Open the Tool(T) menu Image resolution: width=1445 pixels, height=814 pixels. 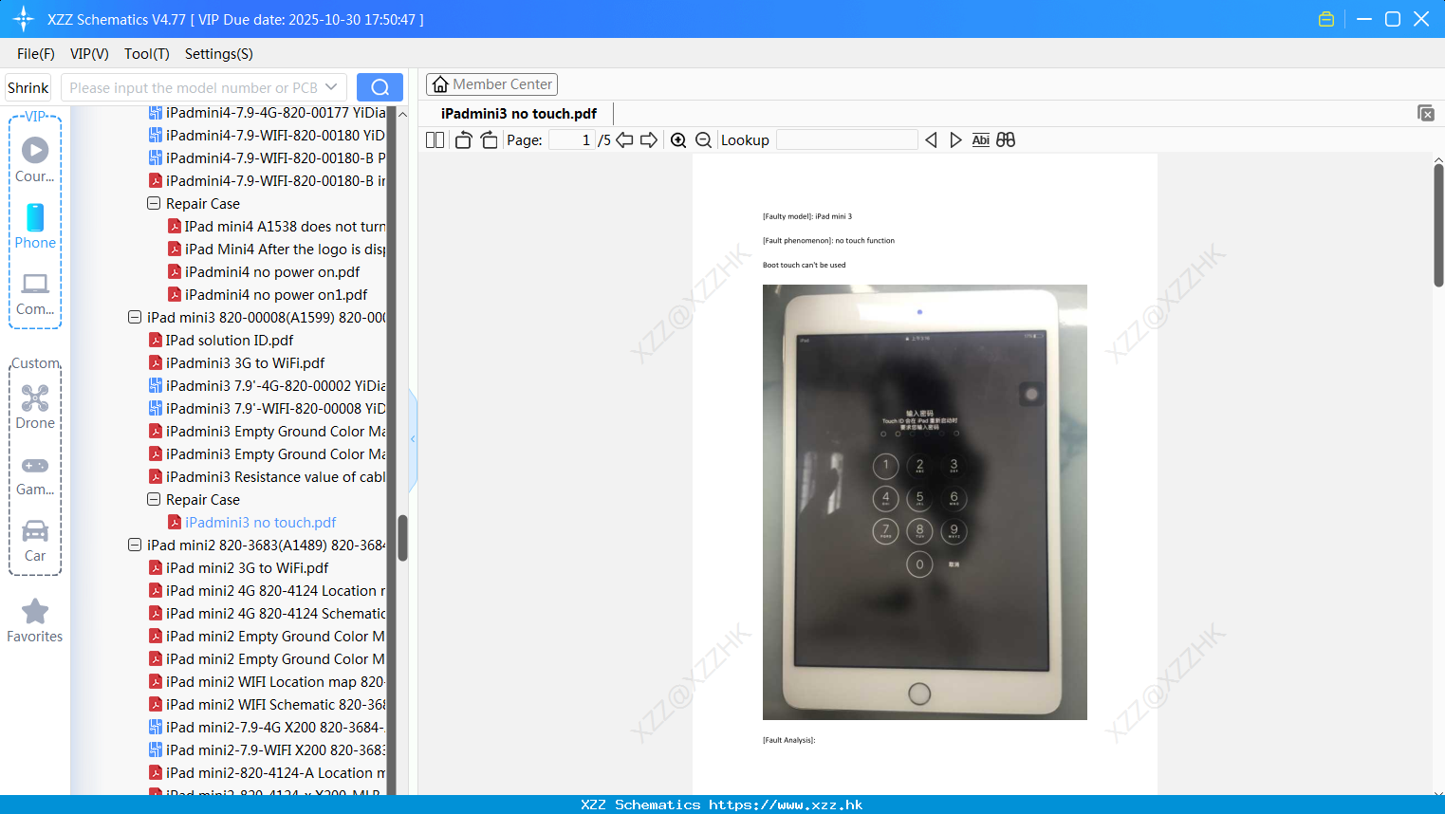tap(147, 54)
